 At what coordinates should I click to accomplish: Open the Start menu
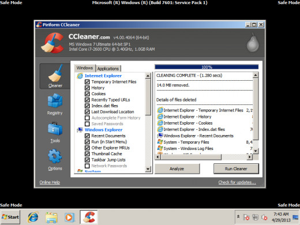click(x=10, y=217)
